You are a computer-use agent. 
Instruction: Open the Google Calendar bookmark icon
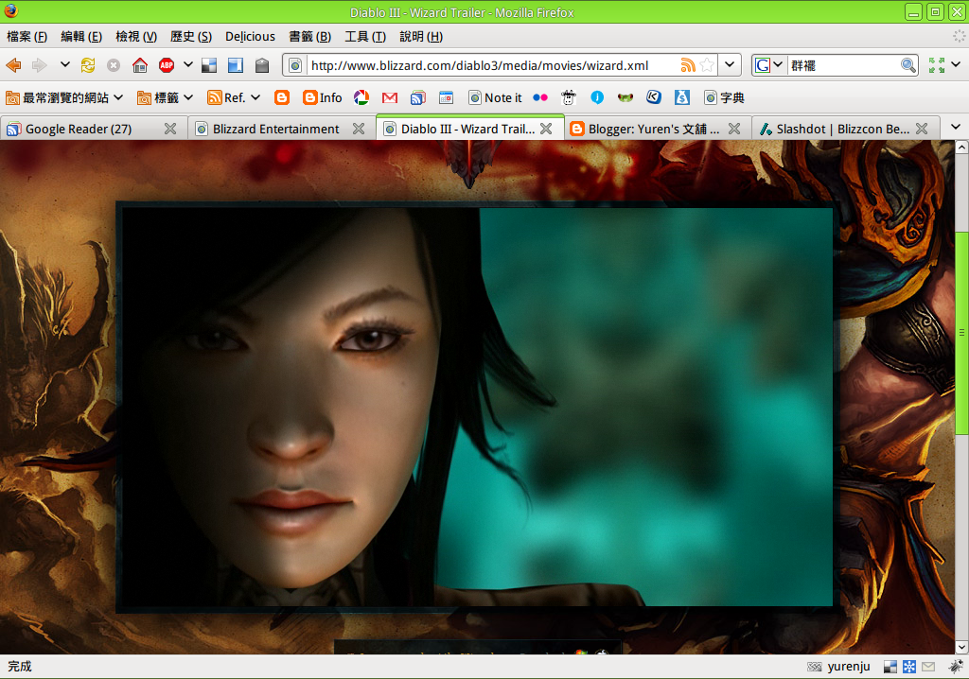tap(447, 97)
